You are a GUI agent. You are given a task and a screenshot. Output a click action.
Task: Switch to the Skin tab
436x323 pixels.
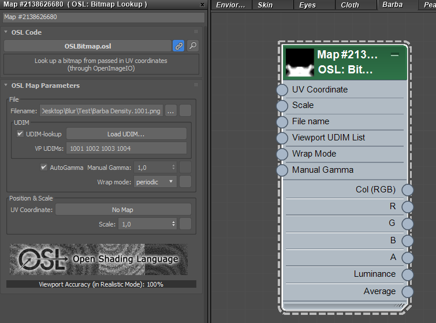tap(265, 5)
